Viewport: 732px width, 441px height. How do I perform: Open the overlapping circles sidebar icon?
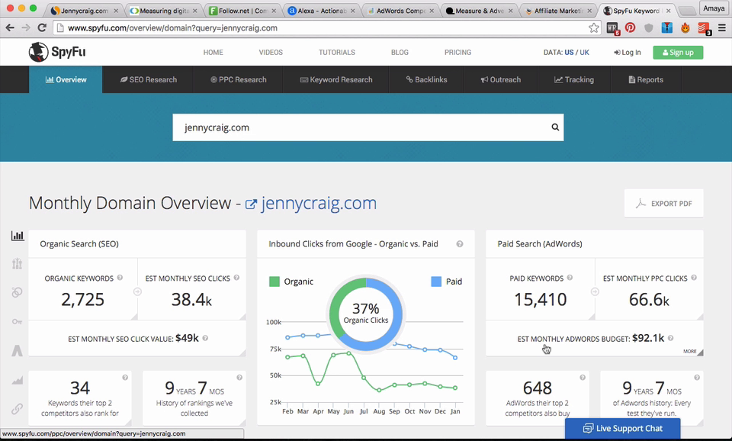pyautogui.click(x=18, y=292)
